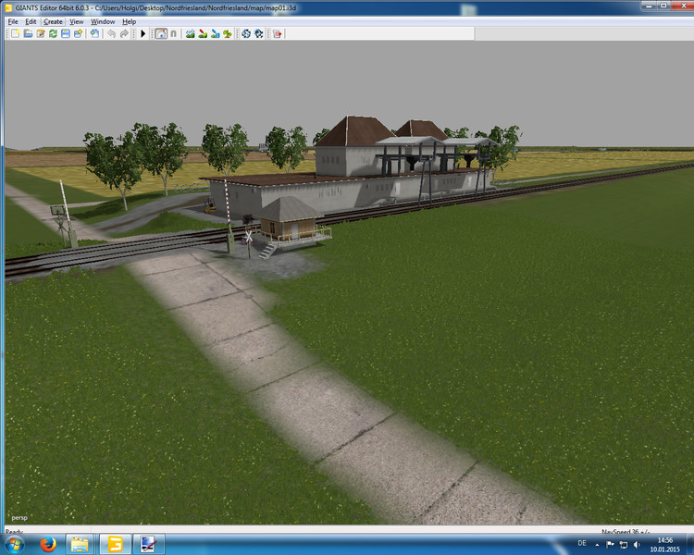The image size is (694, 555).
Task: Click the New scene toolbar icon
Action: click(x=15, y=33)
